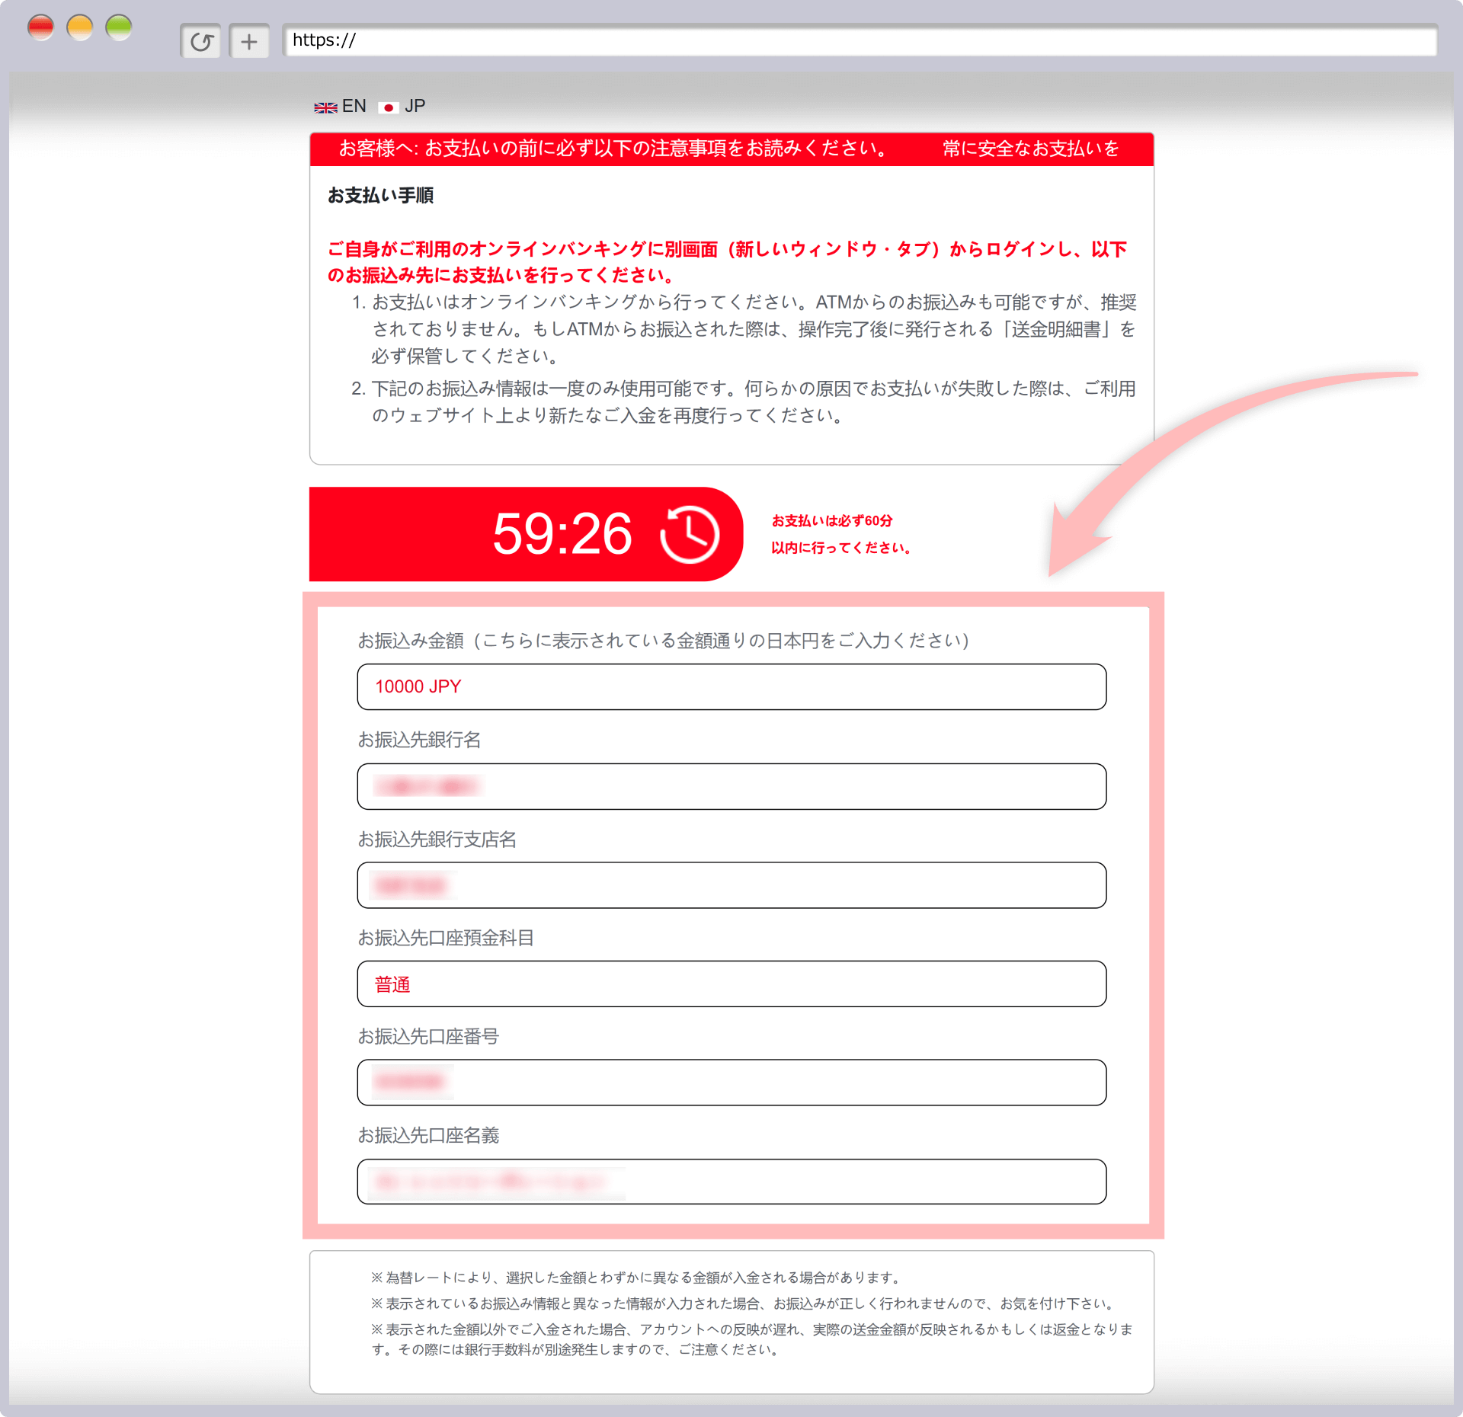Click the account type field showing 普通
This screenshot has height=1417, width=1463.
tap(731, 984)
